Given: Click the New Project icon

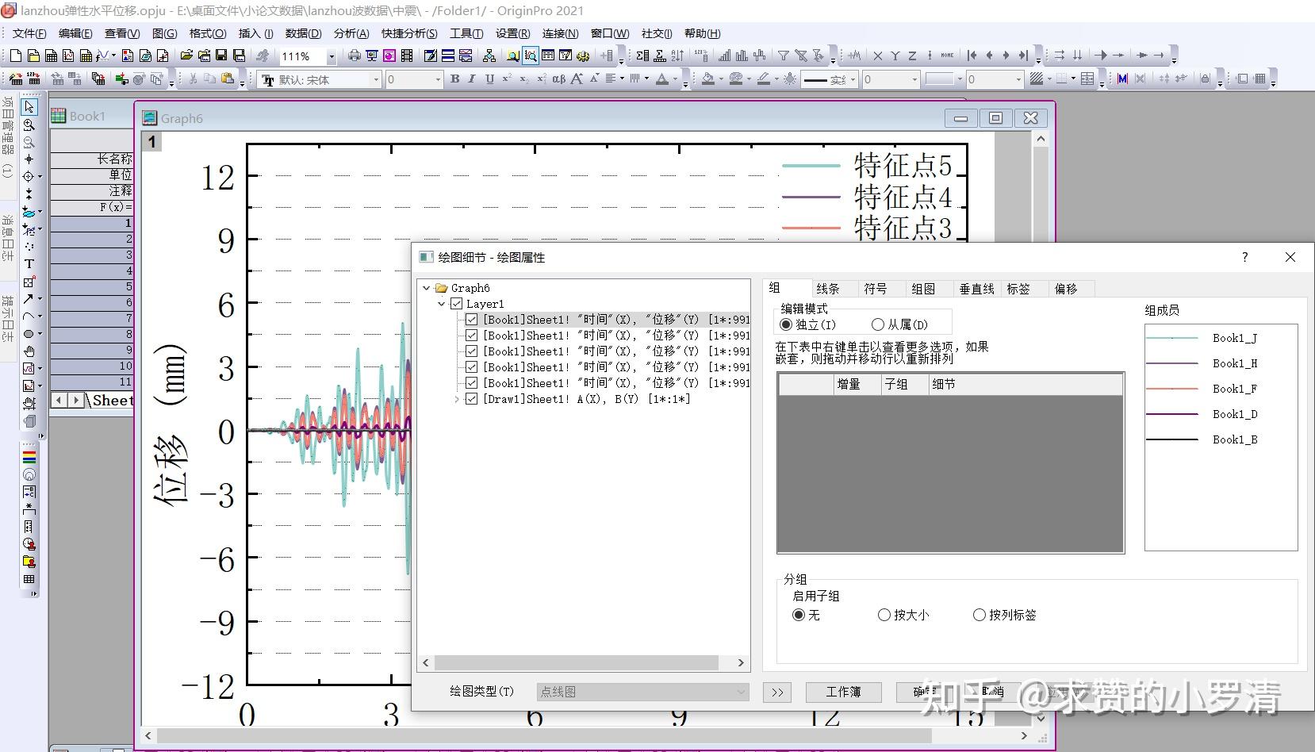Looking at the screenshot, I should click(x=16, y=56).
